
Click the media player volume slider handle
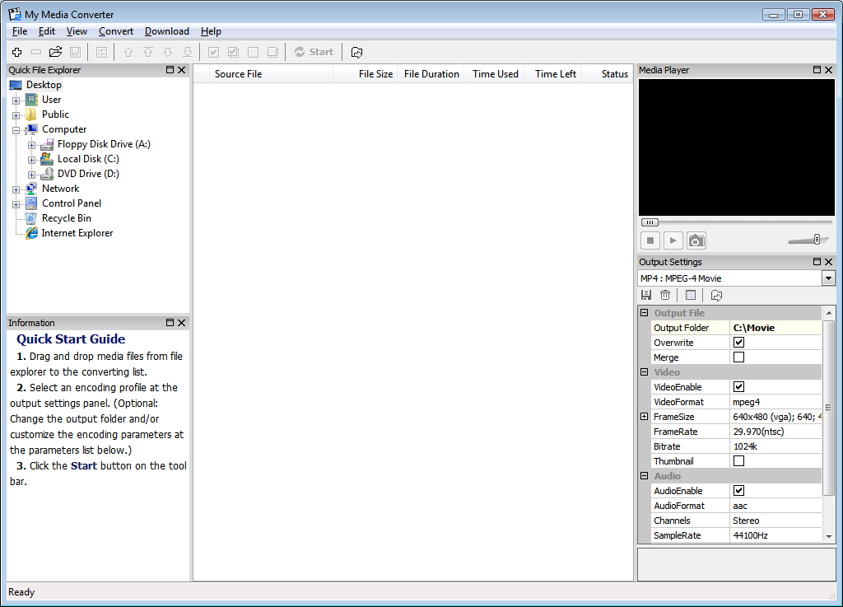[x=817, y=240]
